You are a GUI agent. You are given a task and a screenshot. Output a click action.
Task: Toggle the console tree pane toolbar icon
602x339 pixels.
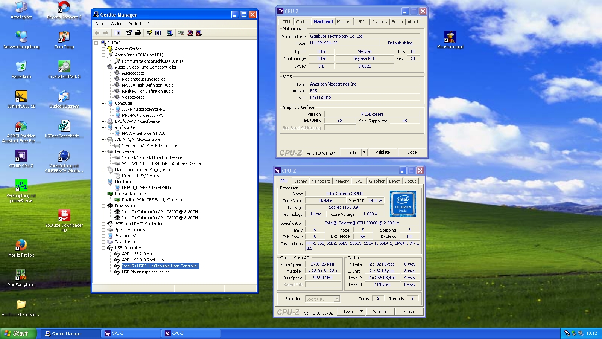(117, 33)
